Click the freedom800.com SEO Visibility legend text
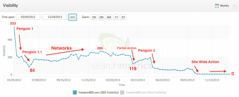Viewport: 239px width, 97px height. pyautogui.click(x=99, y=92)
